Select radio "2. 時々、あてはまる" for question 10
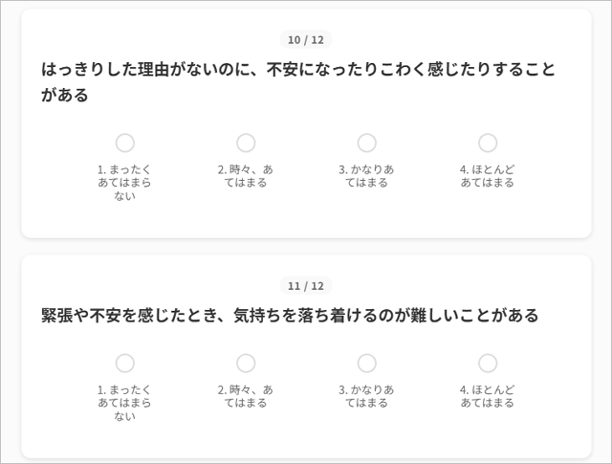This screenshot has height=464, width=612. pyautogui.click(x=246, y=143)
